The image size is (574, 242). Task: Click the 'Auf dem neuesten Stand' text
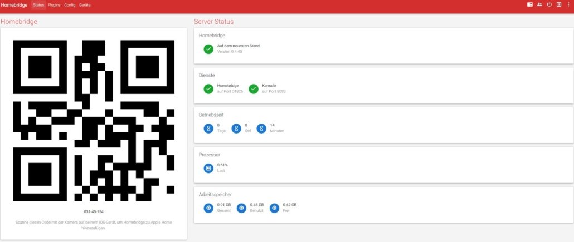pyautogui.click(x=239, y=46)
